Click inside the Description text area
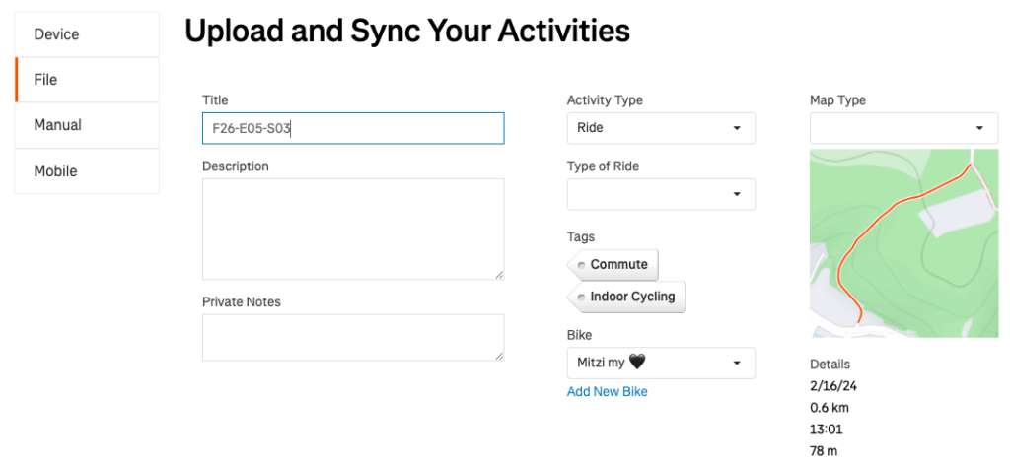 [x=352, y=229]
